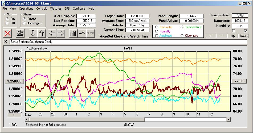Image resolution: width=253 pixels, height=133 pixels.
Task: Turn Plot off with the Off radio
Action: point(7,23)
